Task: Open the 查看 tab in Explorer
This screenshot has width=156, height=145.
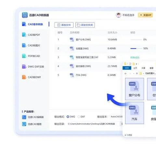Action: click(x=151, y=68)
